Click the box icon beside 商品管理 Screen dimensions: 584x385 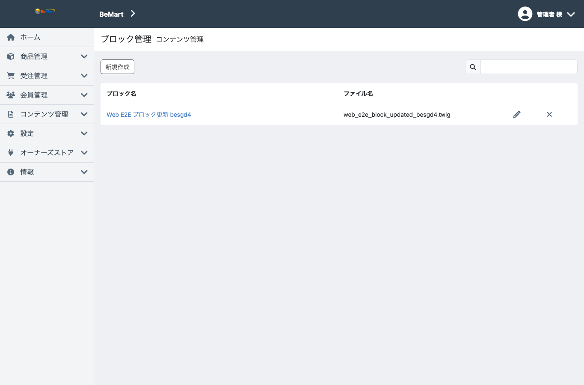pos(11,56)
